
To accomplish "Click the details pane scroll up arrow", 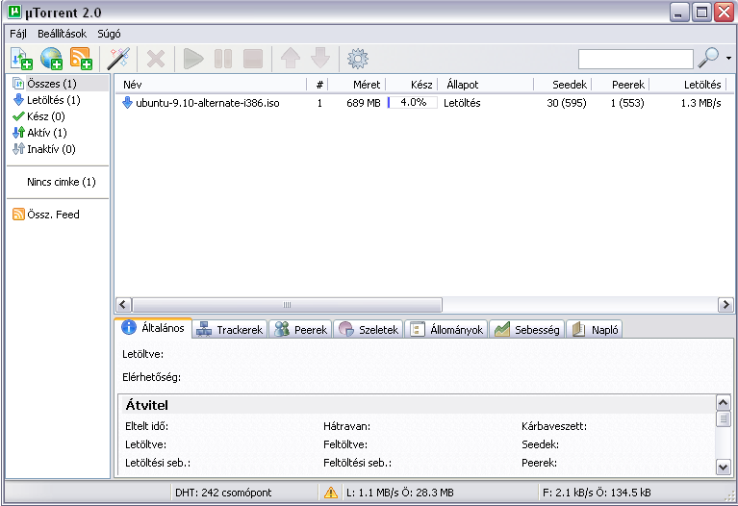I will (723, 403).
